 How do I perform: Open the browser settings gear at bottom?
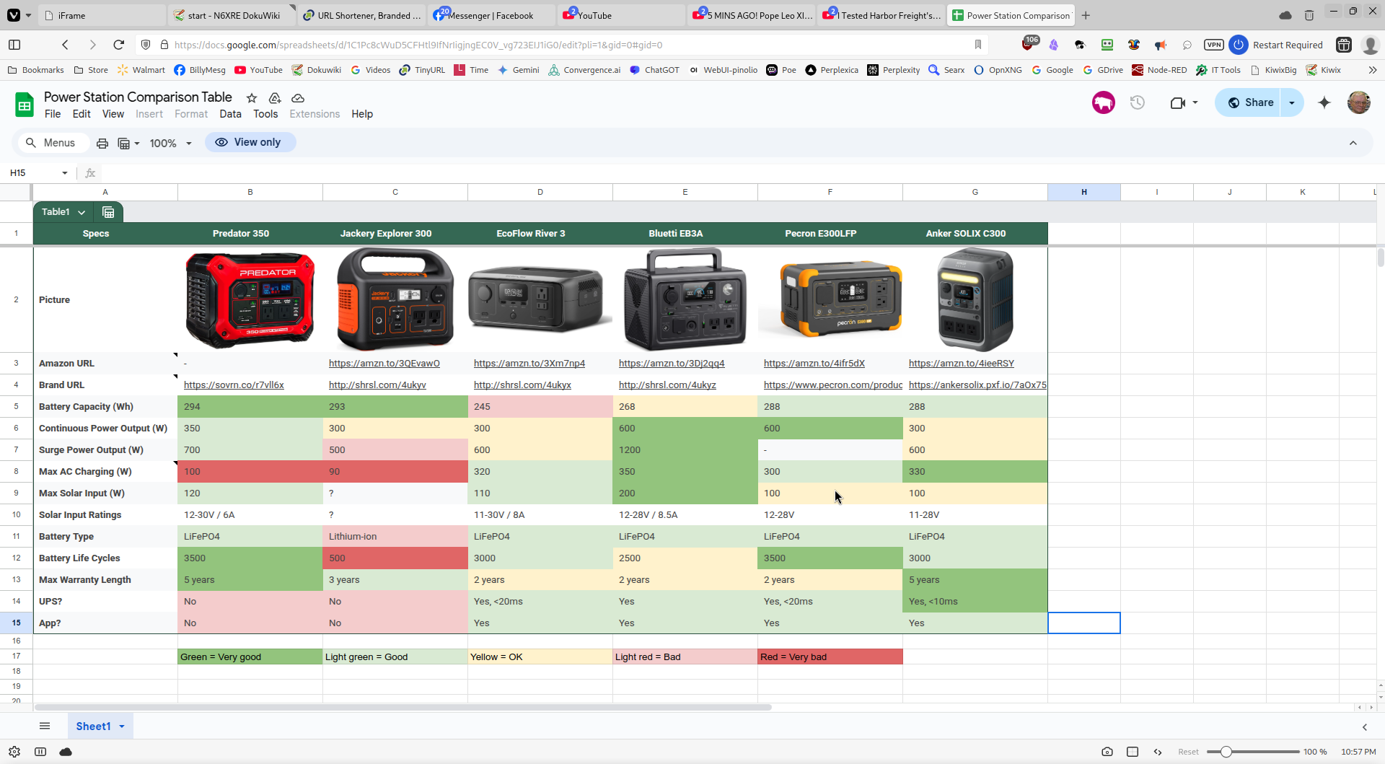pos(14,752)
